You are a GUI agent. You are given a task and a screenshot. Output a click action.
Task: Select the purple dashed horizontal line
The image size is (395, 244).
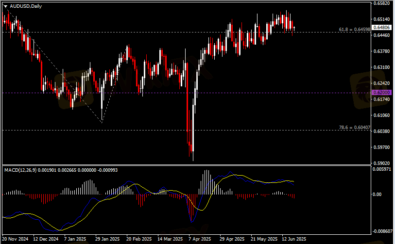(187, 93)
